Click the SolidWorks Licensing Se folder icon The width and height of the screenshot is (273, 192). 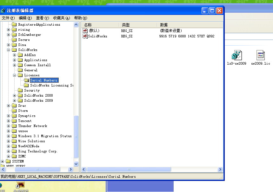(26, 85)
